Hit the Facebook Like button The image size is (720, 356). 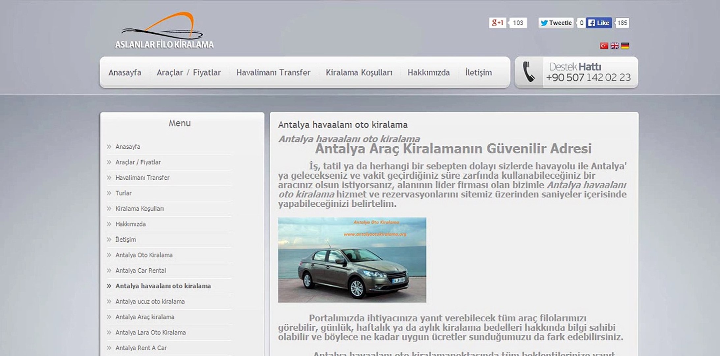599,23
